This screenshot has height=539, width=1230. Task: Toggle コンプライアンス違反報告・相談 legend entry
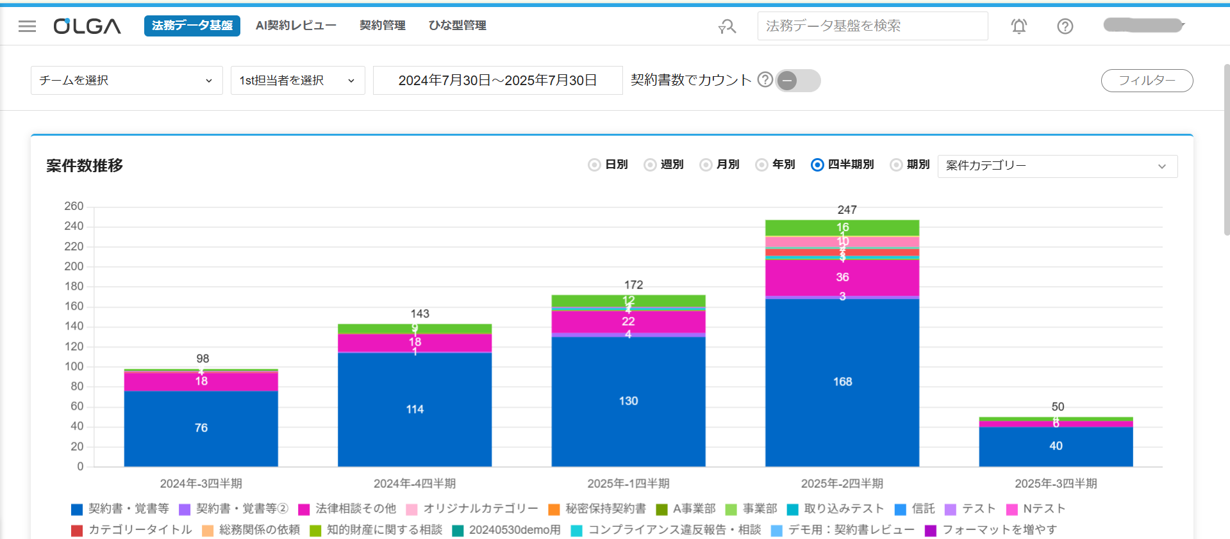666,530
